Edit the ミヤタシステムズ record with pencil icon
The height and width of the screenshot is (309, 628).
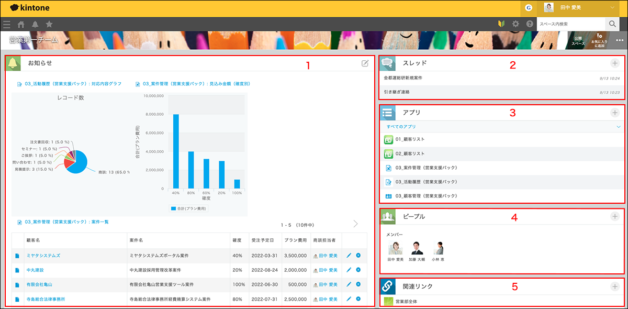[349, 256]
